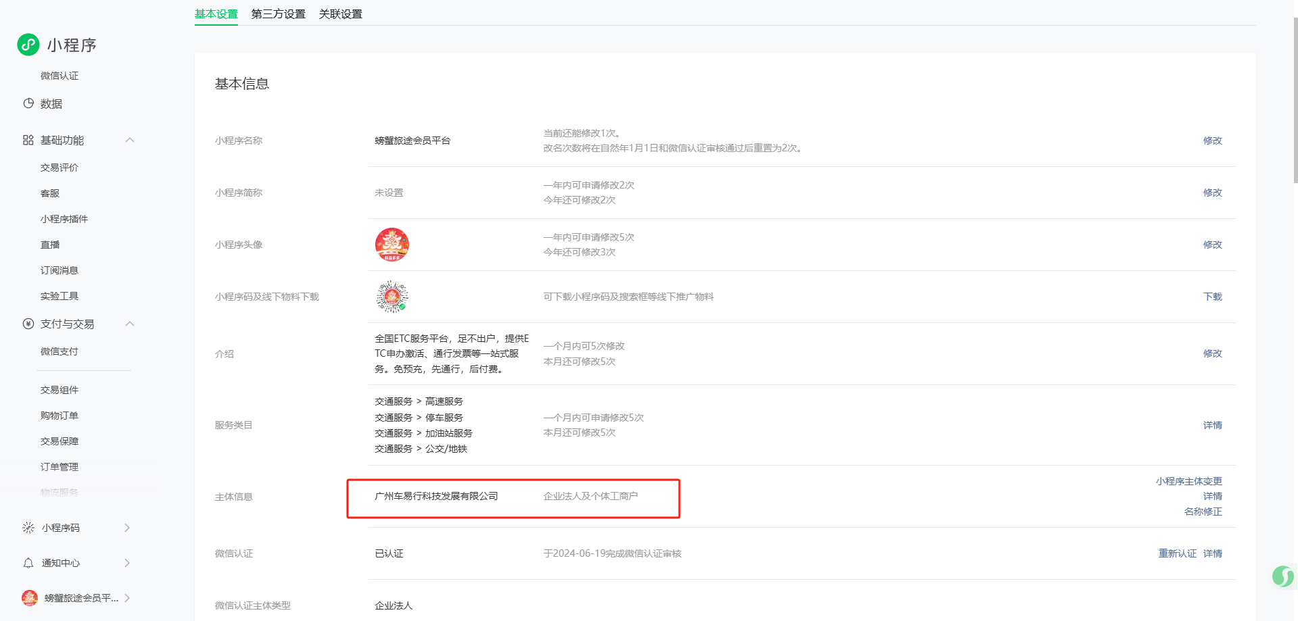Click 修改 for 小程序头像
1298x621 pixels.
pos(1213,245)
